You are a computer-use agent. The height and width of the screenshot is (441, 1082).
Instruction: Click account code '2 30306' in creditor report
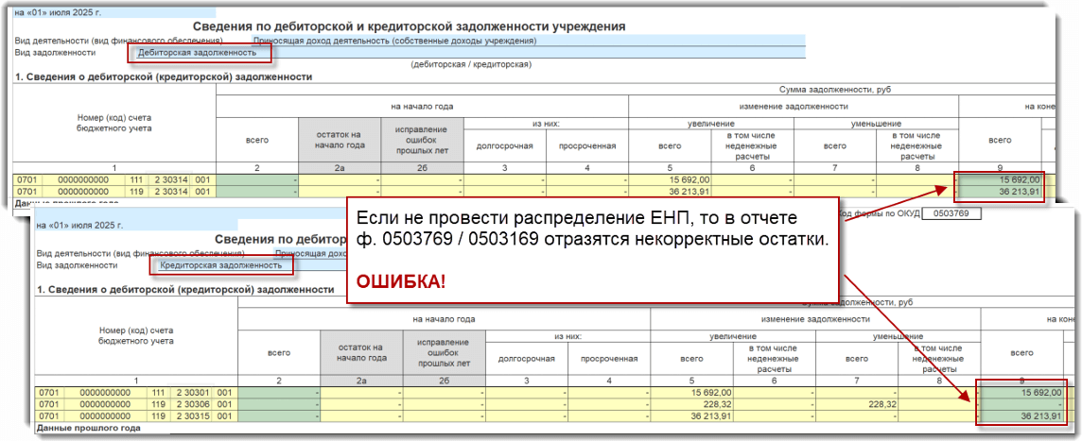tap(192, 404)
